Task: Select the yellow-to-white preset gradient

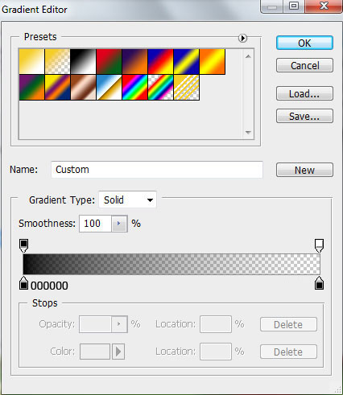Action: click(31, 61)
